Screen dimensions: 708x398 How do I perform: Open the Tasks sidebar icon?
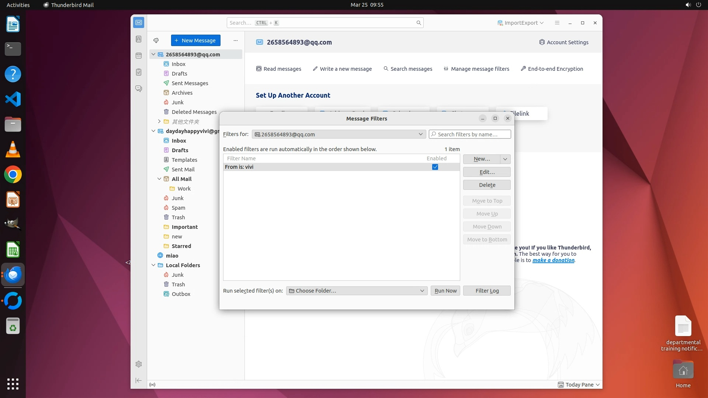tap(139, 72)
